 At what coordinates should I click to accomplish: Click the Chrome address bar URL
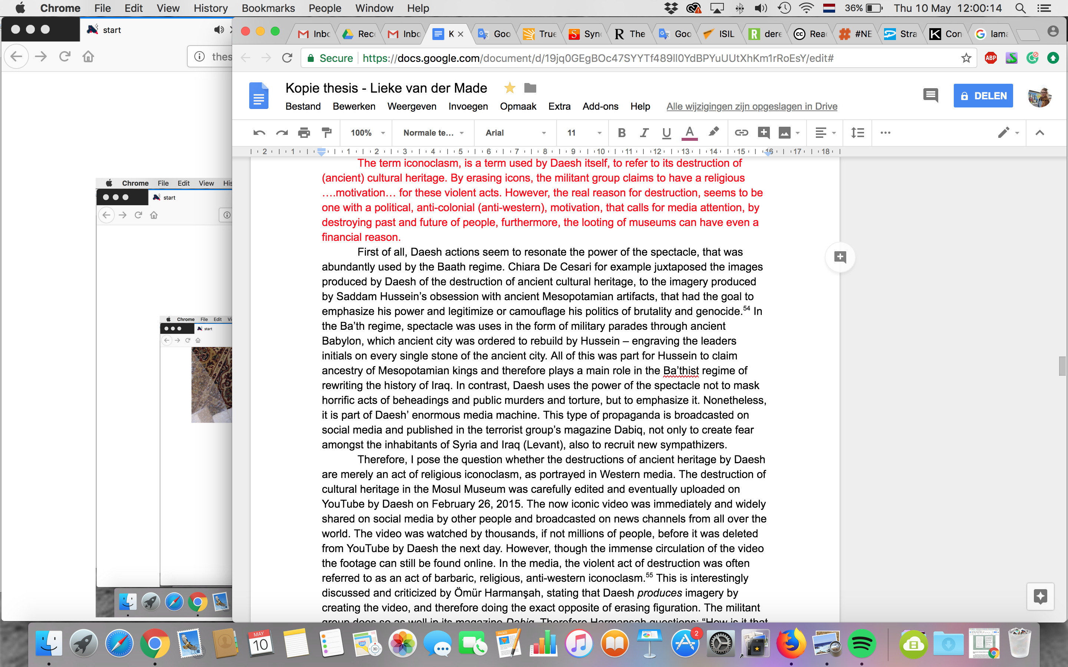tap(597, 58)
